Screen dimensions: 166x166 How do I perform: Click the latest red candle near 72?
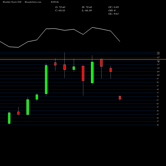tap(120, 98)
